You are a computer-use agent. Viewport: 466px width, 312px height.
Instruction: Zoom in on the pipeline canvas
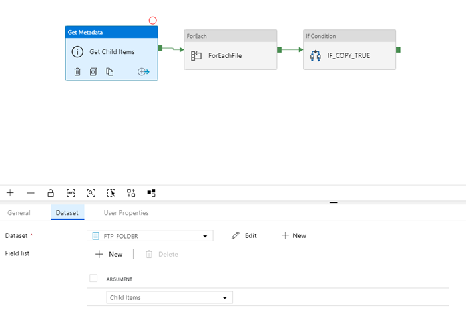coord(10,193)
